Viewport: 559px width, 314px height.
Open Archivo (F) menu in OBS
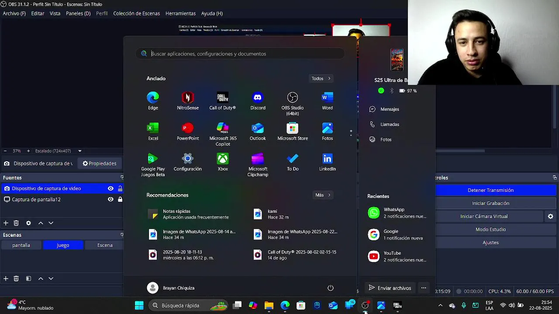click(14, 14)
